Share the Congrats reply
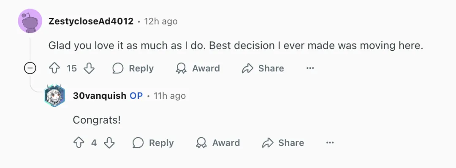Viewport: 456px width, 168px height. tap(283, 143)
